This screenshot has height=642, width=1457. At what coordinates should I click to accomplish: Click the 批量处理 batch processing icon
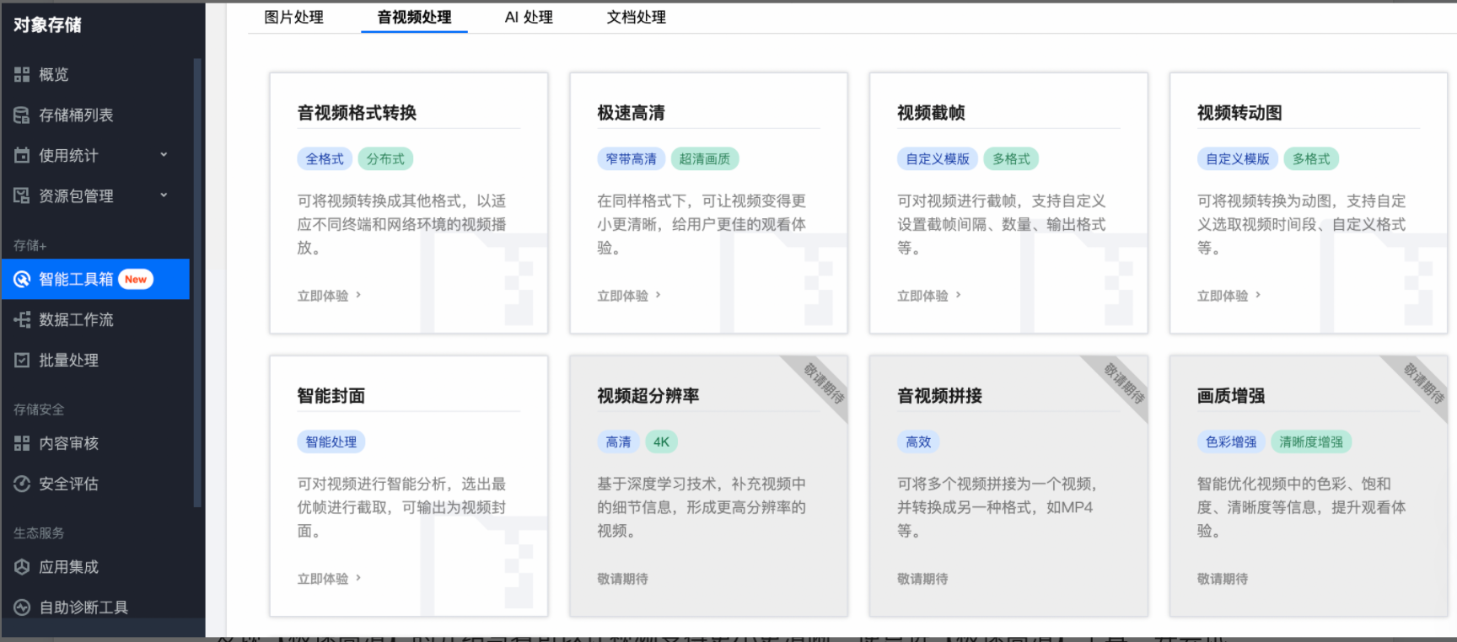pos(22,361)
